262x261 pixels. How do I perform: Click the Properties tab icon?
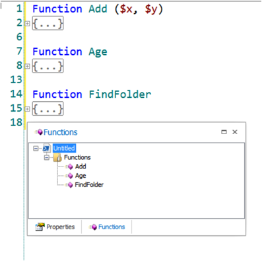click(x=40, y=227)
